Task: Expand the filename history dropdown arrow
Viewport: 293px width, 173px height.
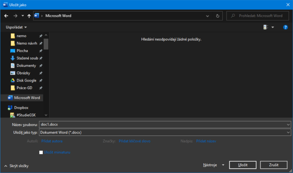Action: (x=288, y=125)
